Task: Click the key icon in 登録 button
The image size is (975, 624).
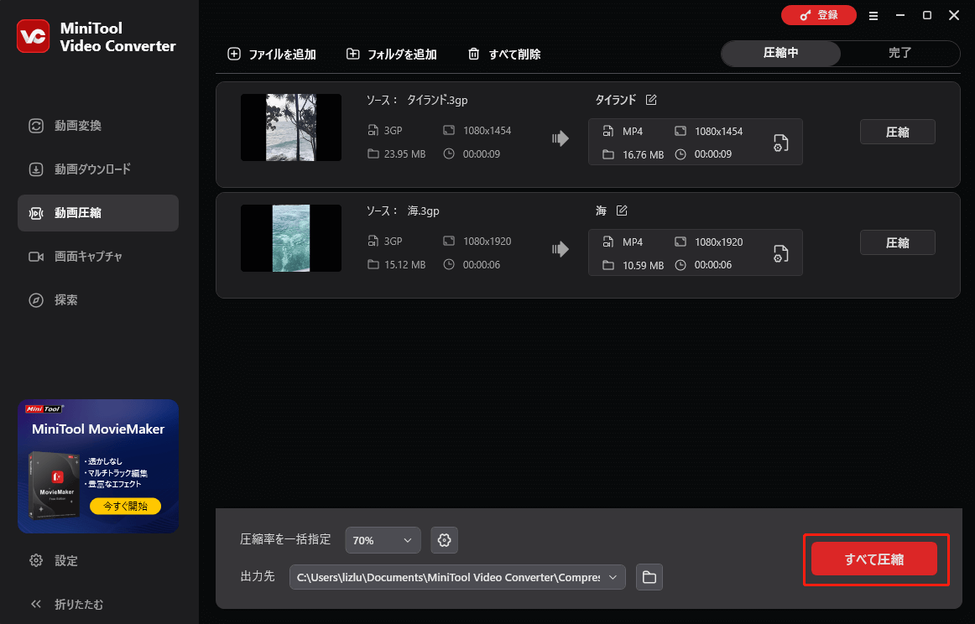Action: 806,16
